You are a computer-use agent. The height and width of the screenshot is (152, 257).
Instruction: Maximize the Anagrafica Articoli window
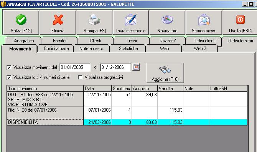(x=251, y=4)
